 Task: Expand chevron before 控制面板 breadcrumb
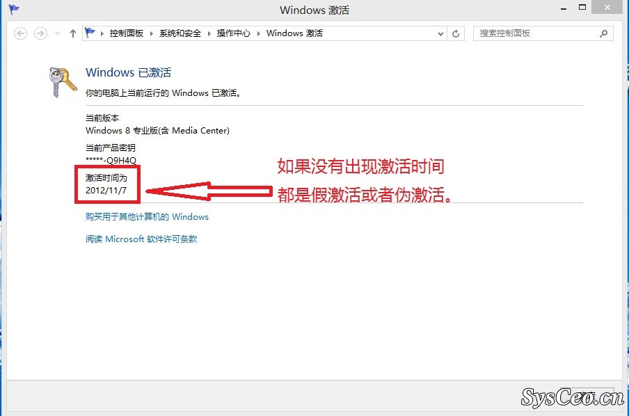[x=102, y=33]
